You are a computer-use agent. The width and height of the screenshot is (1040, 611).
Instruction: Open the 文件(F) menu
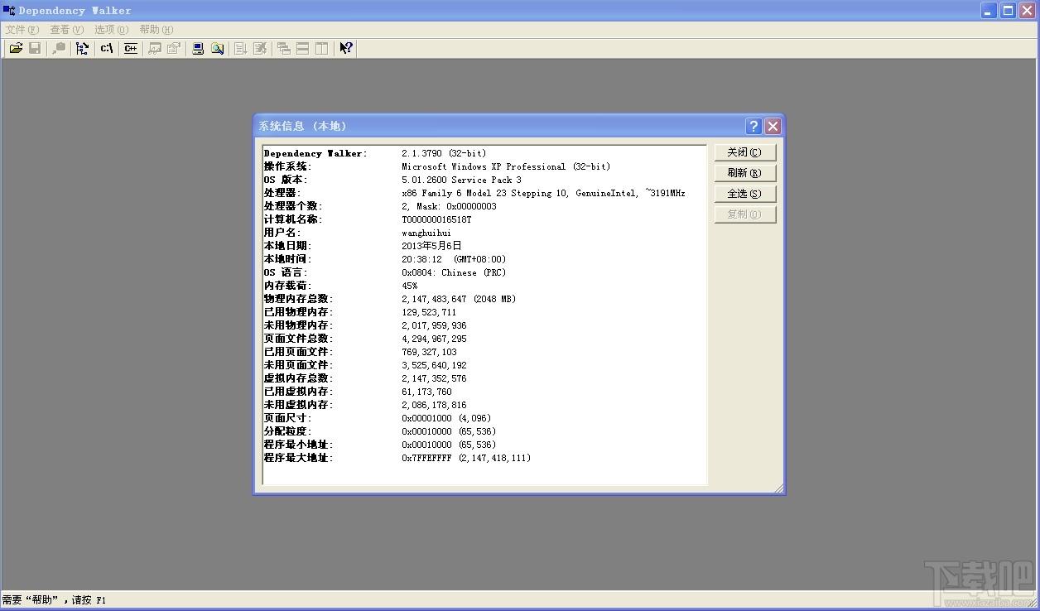22,30
